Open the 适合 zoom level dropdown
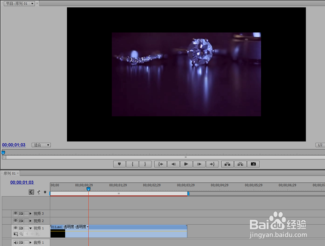This screenshot has width=325, height=246. click(41, 145)
